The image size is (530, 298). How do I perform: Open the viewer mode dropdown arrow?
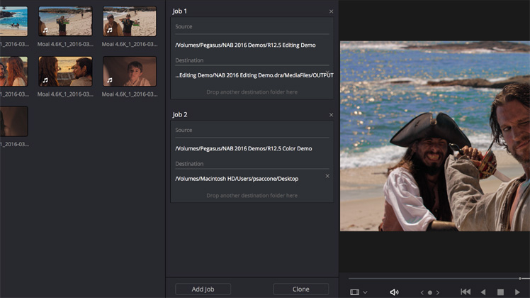366,292
